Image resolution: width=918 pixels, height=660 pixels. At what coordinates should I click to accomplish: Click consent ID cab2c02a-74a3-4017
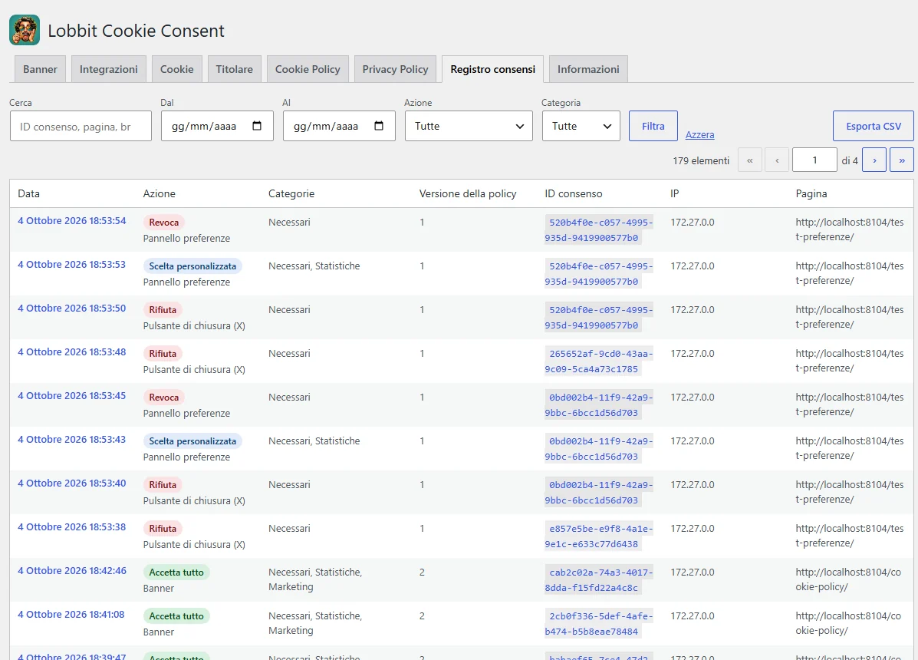599,579
